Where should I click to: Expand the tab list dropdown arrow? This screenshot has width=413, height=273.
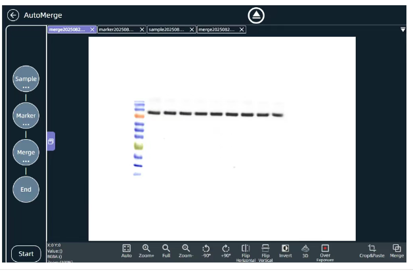coord(402,30)
